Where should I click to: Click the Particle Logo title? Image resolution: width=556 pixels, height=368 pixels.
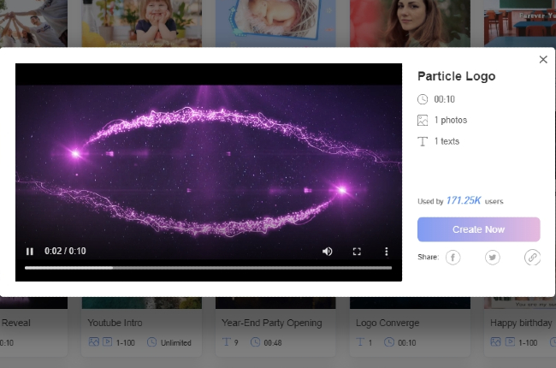[x=456, y=76]
